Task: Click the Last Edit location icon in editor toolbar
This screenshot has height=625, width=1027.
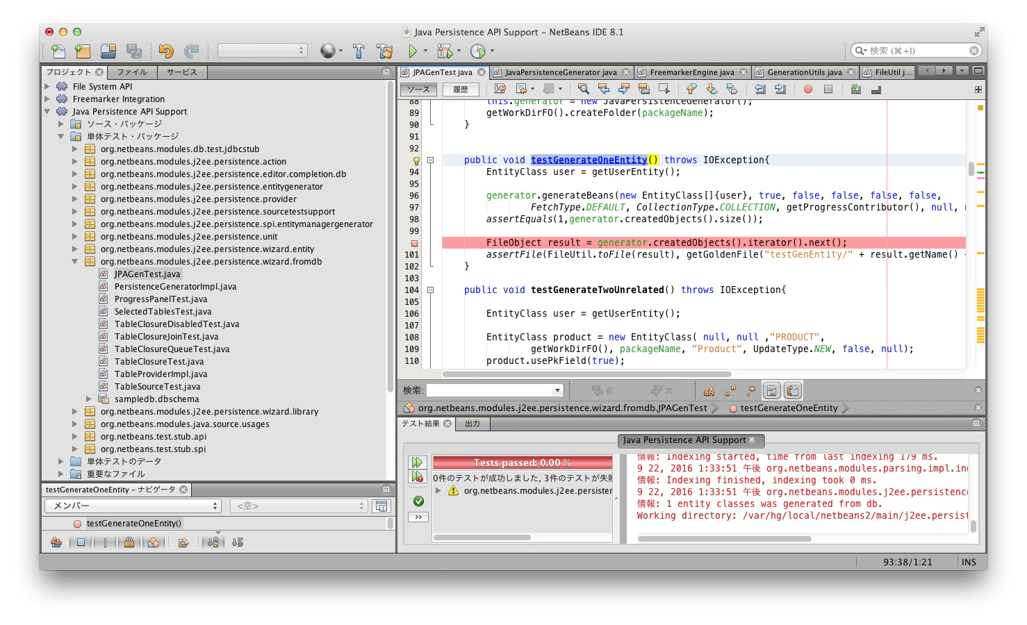Action: 500,89
